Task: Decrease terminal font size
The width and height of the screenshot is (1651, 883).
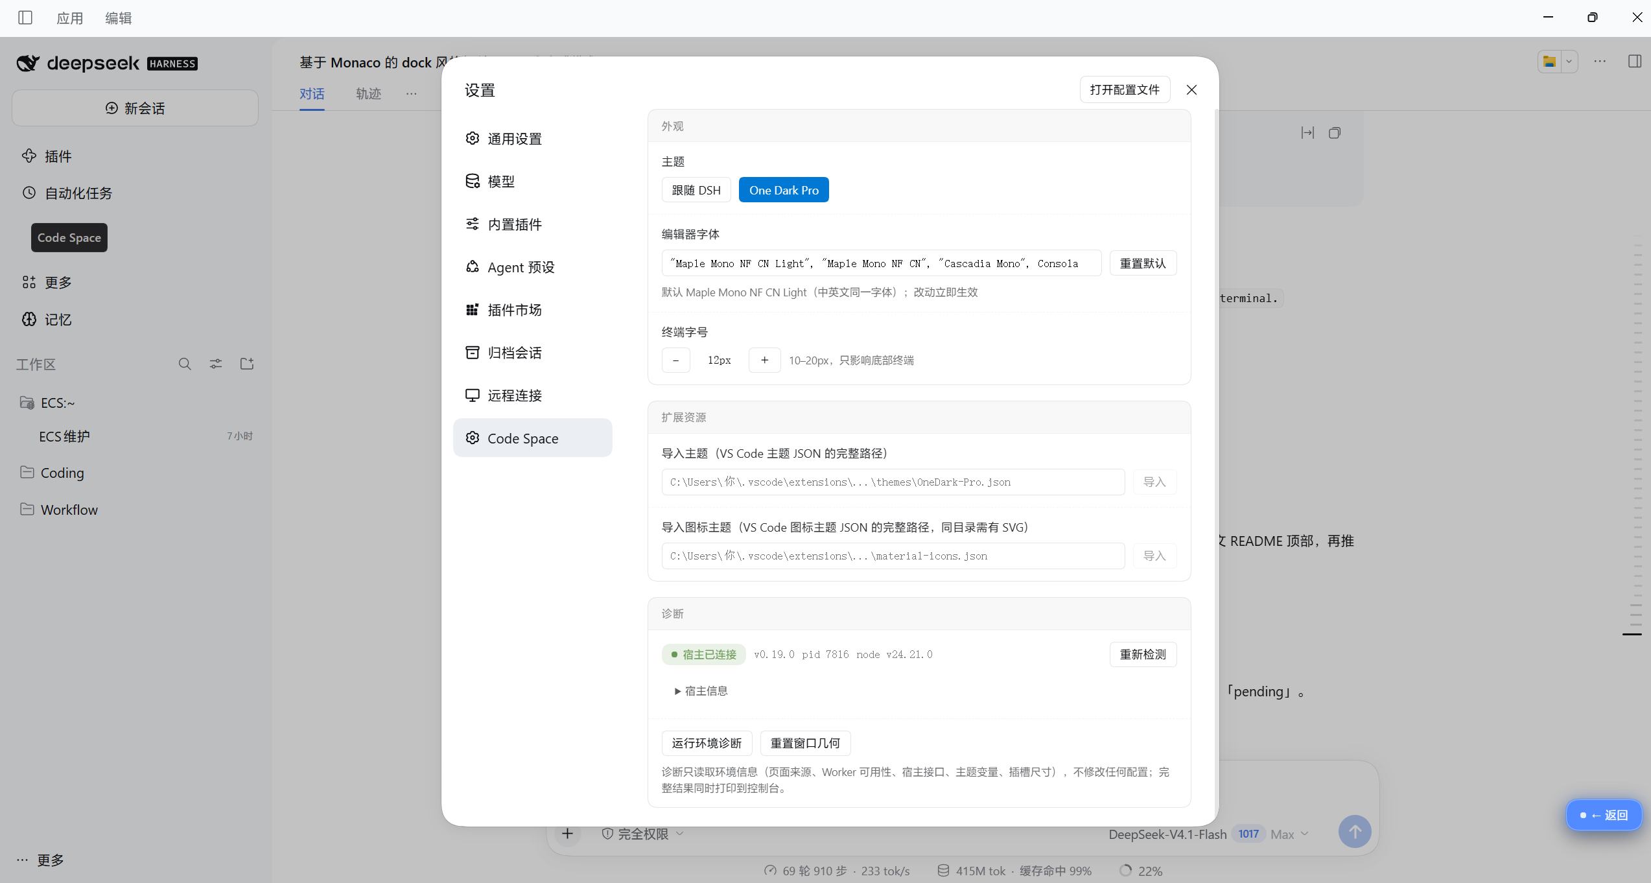Action: pos(675,360)
